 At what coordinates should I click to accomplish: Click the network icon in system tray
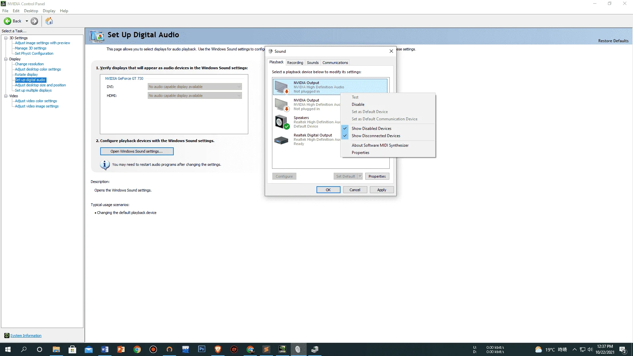[583, 349]
